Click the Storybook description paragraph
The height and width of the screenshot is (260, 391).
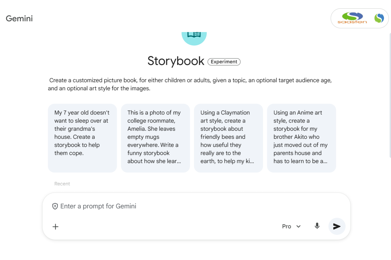click(x=190, y=84)
